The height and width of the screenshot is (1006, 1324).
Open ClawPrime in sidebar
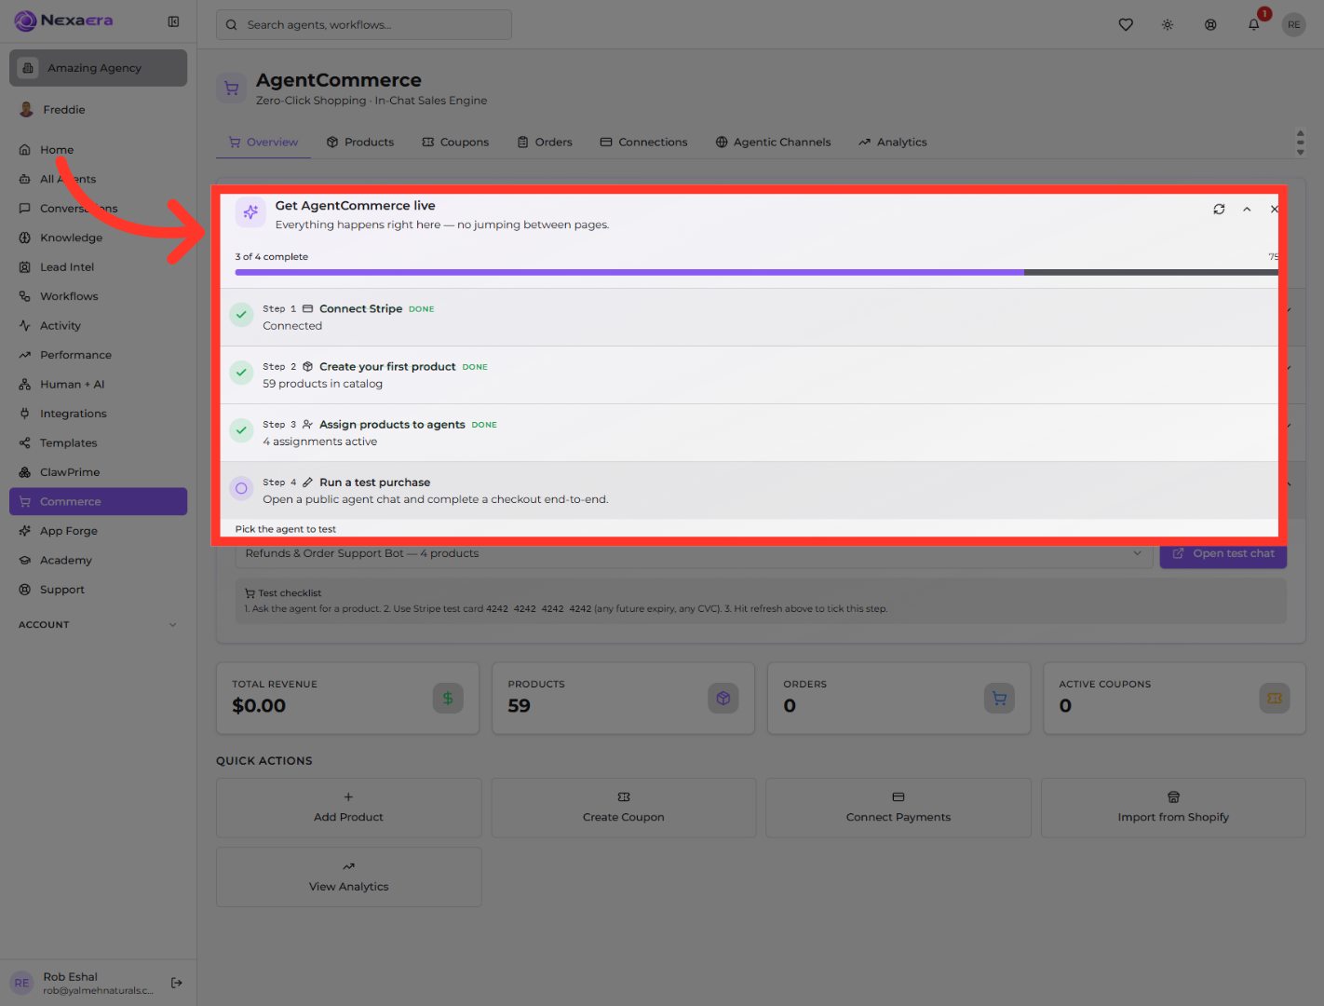click(x=98, y=472)
